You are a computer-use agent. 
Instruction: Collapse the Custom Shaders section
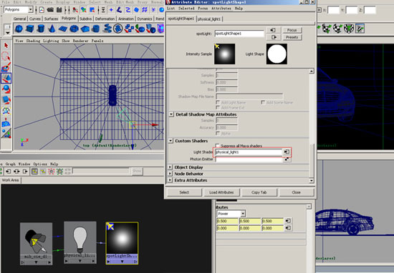click(x=170, y=141)
